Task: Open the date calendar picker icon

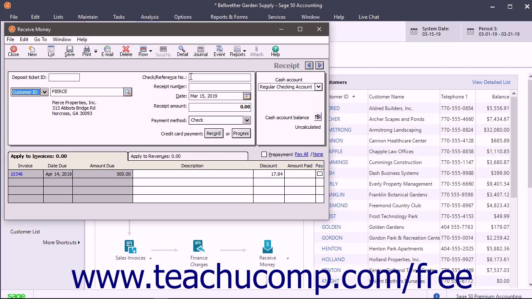Action: (x=247, y=96)
